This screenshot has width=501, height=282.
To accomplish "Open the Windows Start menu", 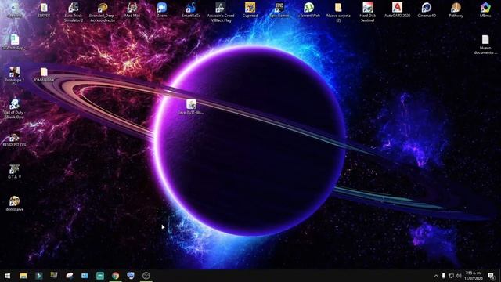I will click(7, 276).
